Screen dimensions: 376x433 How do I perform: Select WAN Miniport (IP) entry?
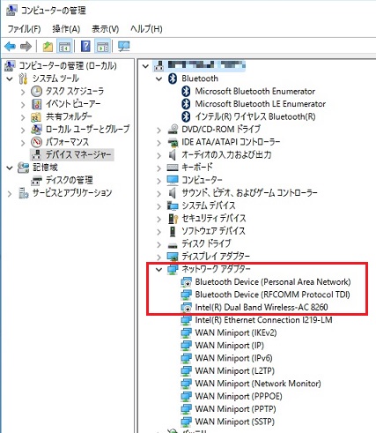tap(229, 346)
